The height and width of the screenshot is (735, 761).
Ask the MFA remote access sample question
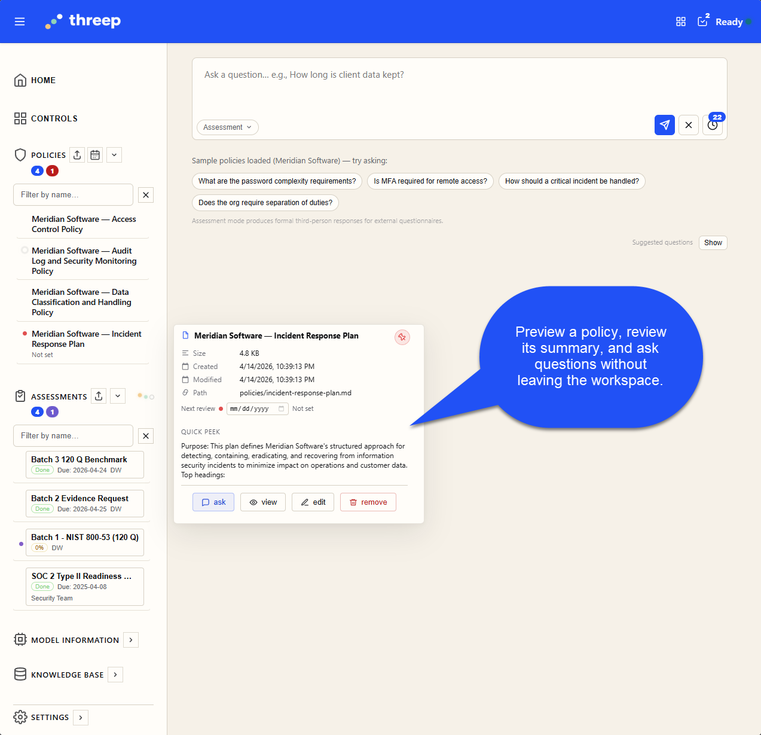click(430, 181)
